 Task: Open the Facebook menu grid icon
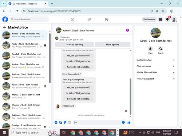click(161, 19)
